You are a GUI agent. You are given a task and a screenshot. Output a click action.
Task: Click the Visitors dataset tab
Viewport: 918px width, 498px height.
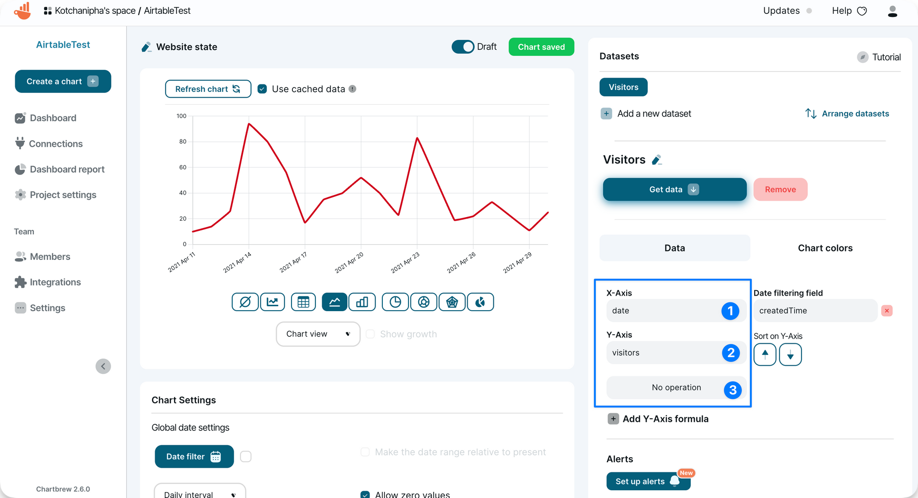click(623, 86)
